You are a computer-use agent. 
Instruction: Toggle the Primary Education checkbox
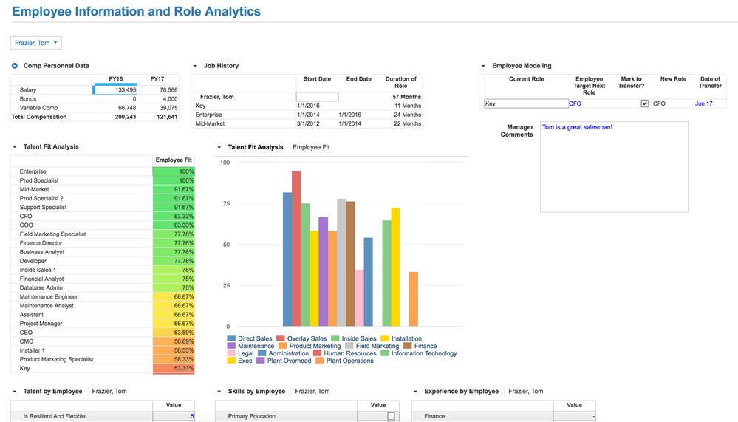391,416
